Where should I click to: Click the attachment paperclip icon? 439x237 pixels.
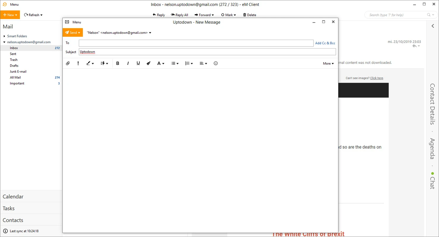(x=68, y=63)
